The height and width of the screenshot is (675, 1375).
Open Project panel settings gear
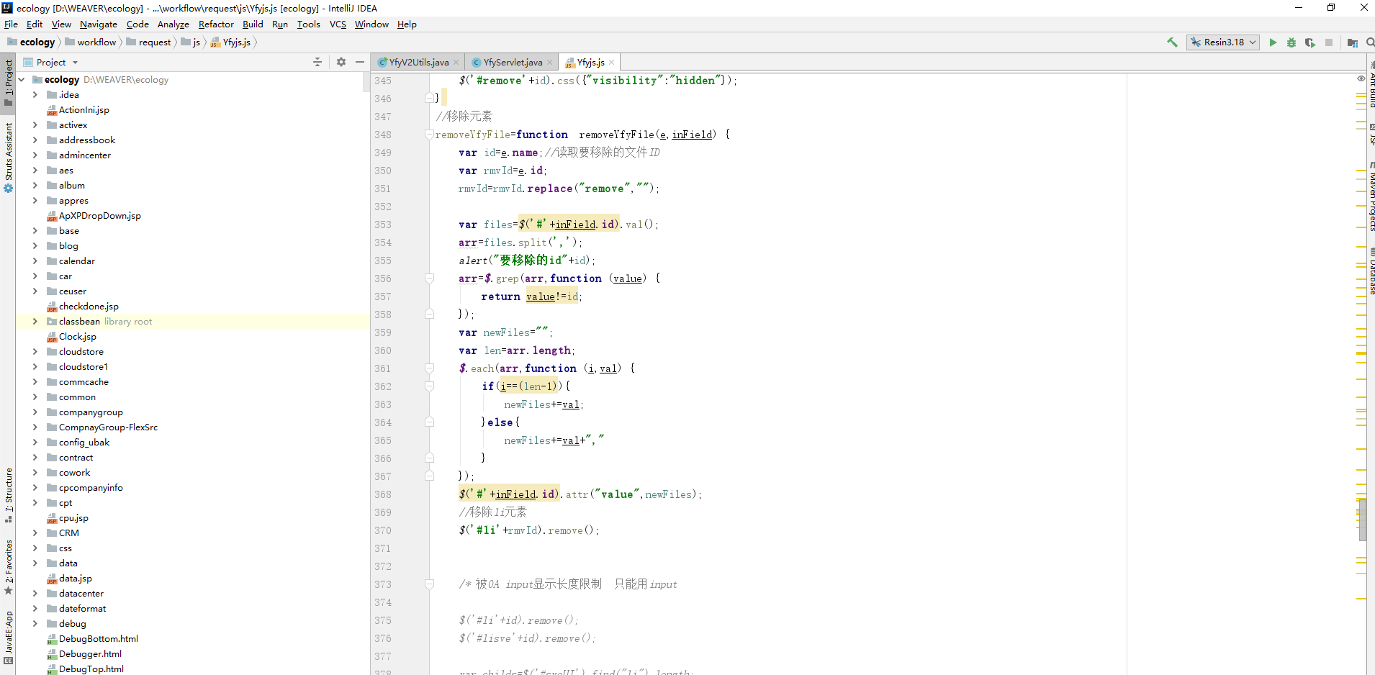341,62
